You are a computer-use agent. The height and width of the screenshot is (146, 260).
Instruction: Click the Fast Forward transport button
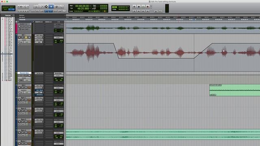pyautogui.click(x=143, y=11)
